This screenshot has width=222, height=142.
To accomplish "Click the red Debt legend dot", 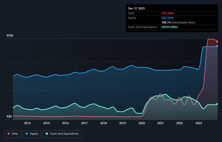I will point(9,134).
